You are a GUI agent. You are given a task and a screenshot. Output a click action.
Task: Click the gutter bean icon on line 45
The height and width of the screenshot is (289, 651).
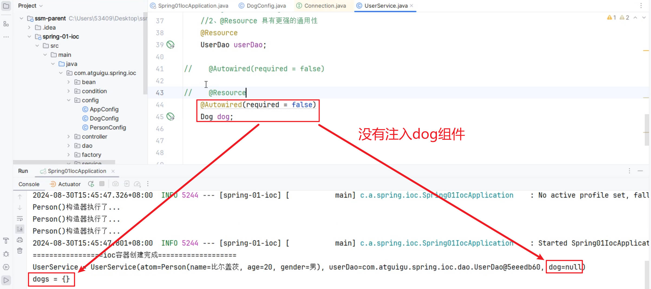(170, 117)
